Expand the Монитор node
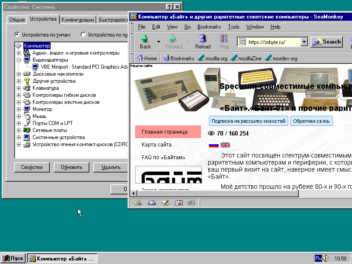 18,109
